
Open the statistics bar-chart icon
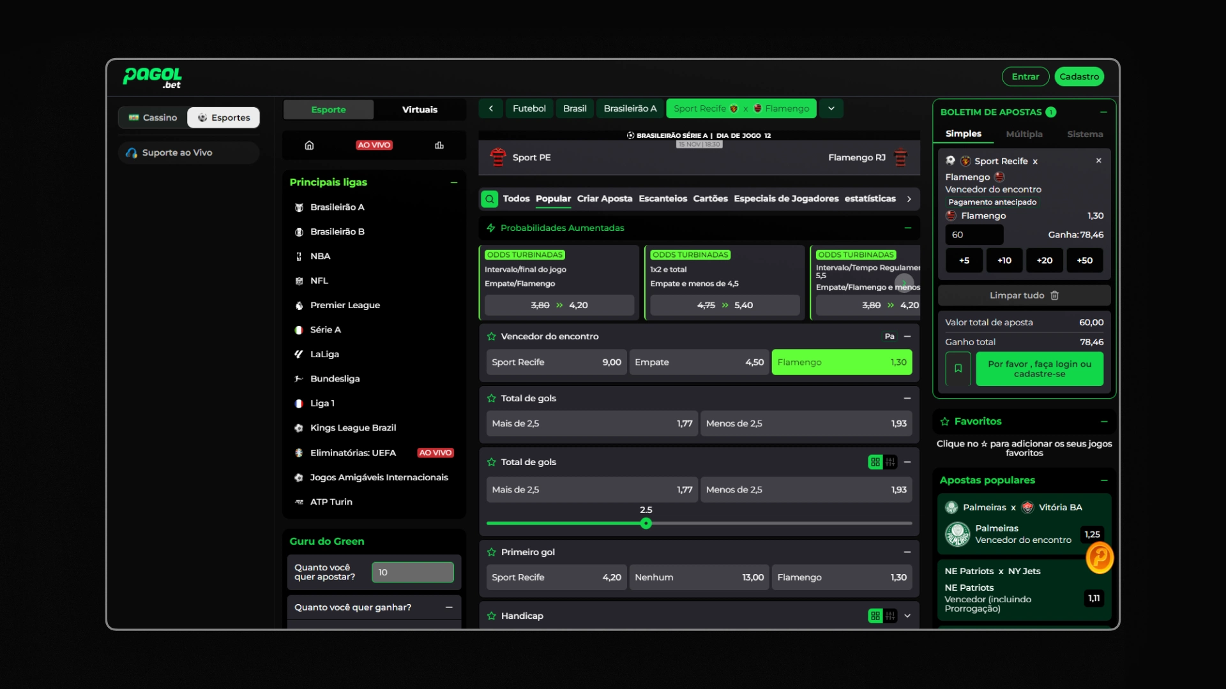pos(439,145)
